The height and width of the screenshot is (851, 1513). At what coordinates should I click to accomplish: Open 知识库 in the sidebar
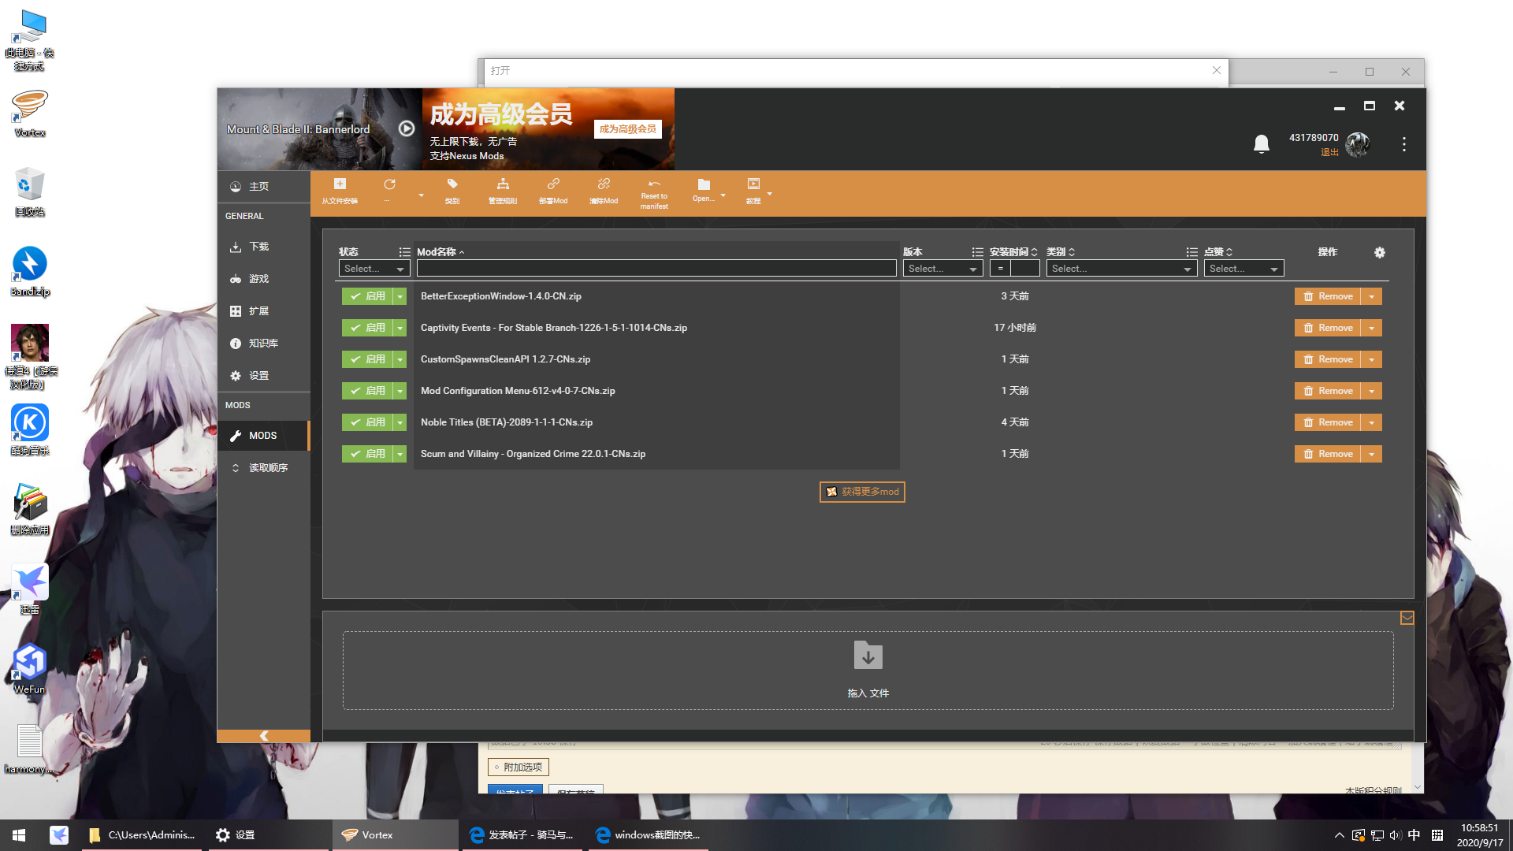[264, 344]
